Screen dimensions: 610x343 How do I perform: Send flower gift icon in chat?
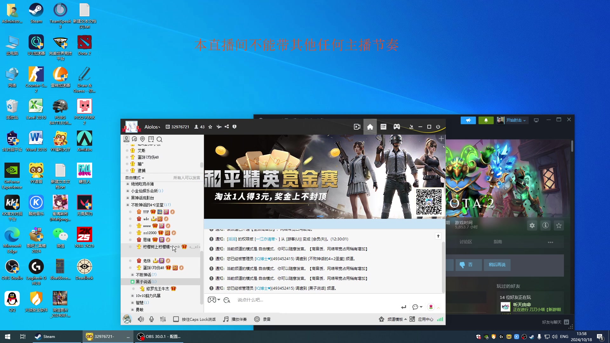coord(431,307)
